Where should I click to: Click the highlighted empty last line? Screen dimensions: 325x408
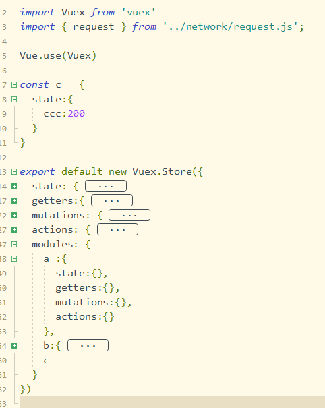(172, 402)
